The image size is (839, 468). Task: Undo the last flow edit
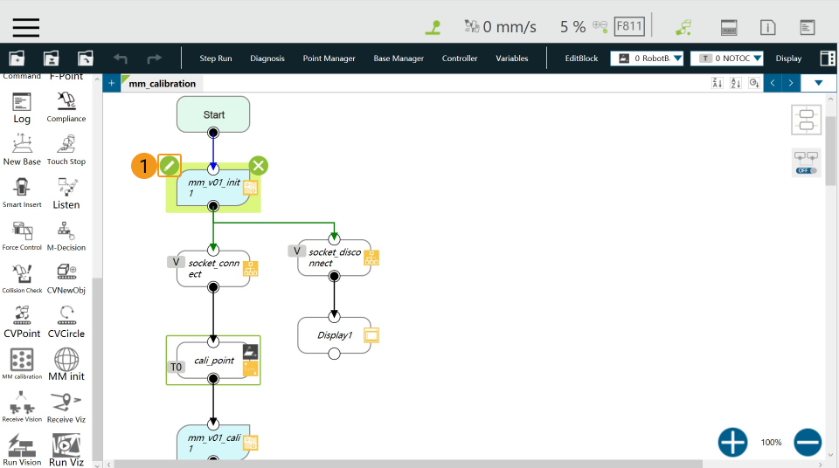point(120,58)
